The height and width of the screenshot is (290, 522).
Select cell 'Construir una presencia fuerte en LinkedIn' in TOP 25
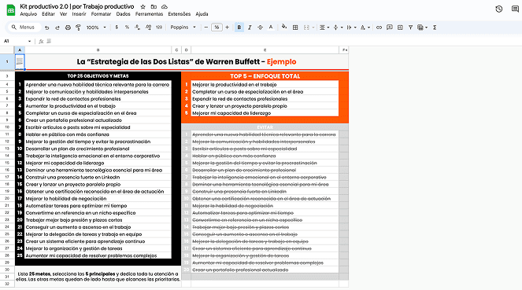(98, 177)
